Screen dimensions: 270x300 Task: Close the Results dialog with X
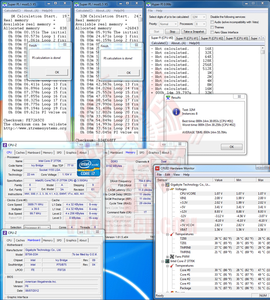coord(239,96)
